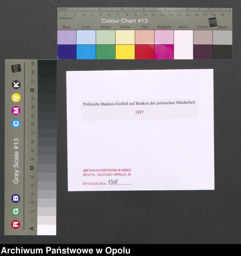Click the cyan C circle icon
The image size is (241, 256).
pyautogui.click(x=16, y=123)
